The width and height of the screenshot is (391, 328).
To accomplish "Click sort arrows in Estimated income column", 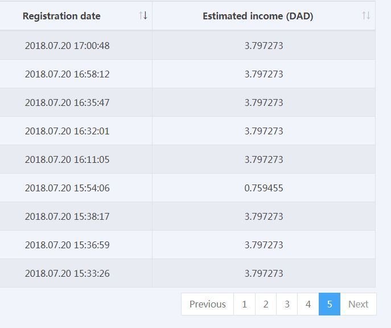I will [x=366, y=16].
